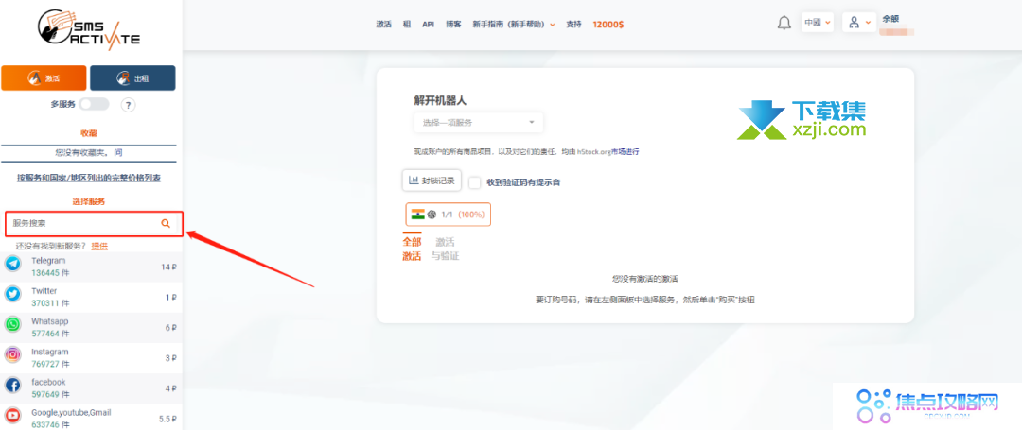The width and height of the screenshot is (1022, 430).
Task: Open the 支持 menu item
Action: [x=573, y=24]
